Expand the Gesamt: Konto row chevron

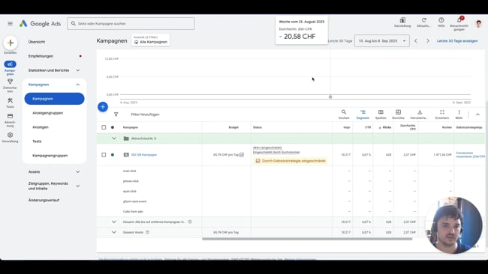(114, 232)
